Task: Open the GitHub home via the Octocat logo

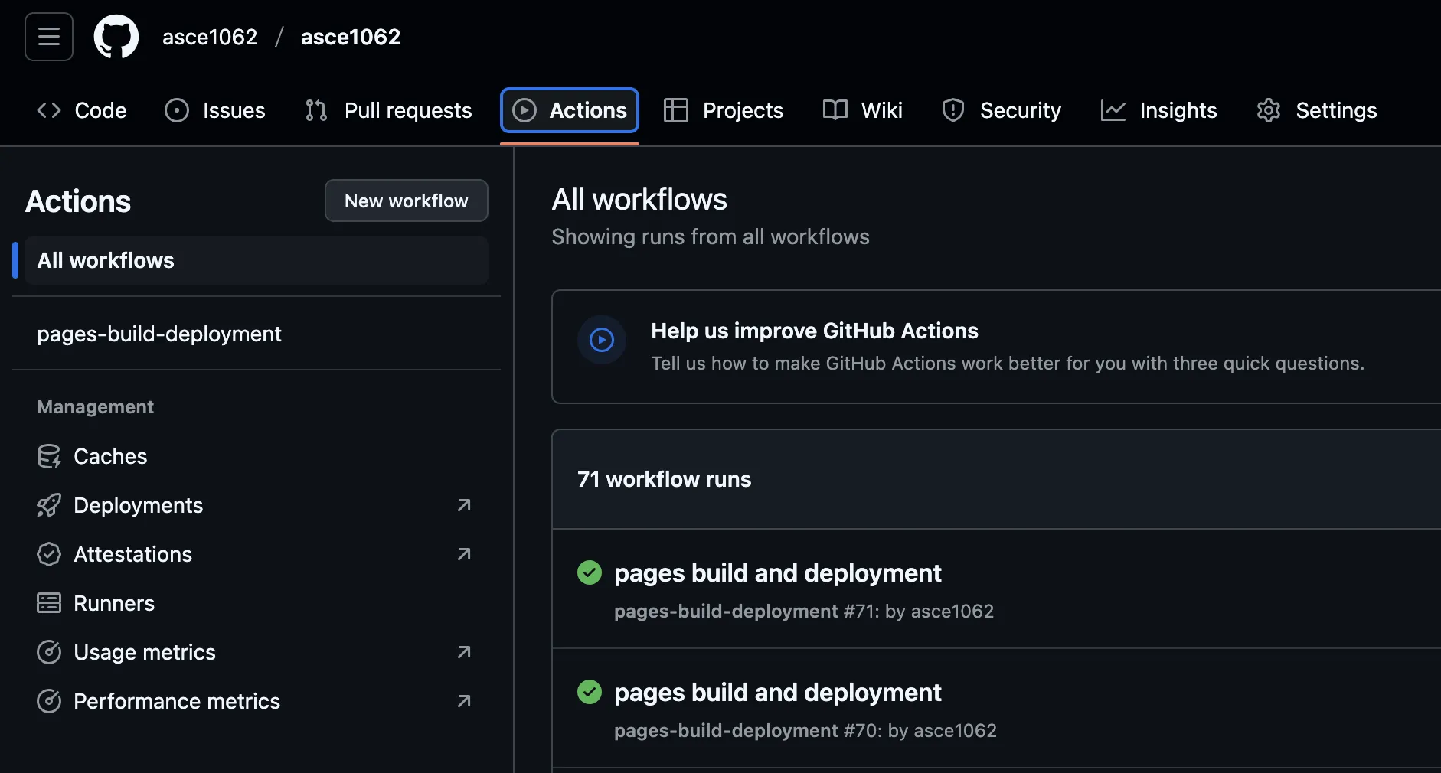Action: [x=116, y=36]
